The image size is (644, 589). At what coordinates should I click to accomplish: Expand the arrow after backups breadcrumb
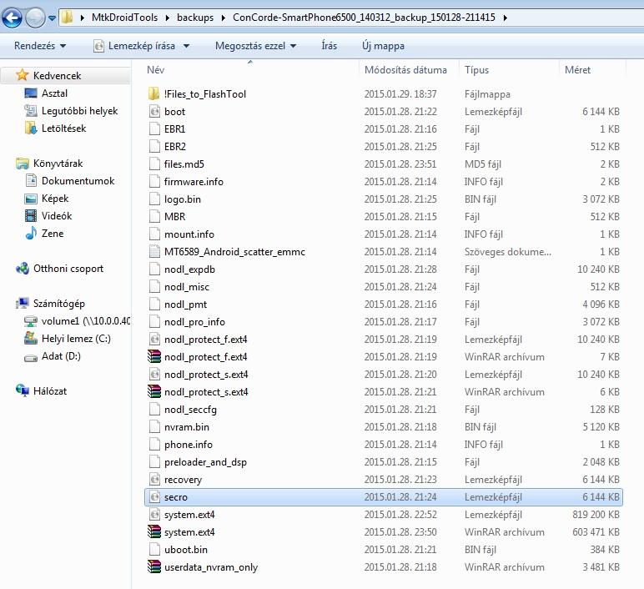(x=224, y=18)
